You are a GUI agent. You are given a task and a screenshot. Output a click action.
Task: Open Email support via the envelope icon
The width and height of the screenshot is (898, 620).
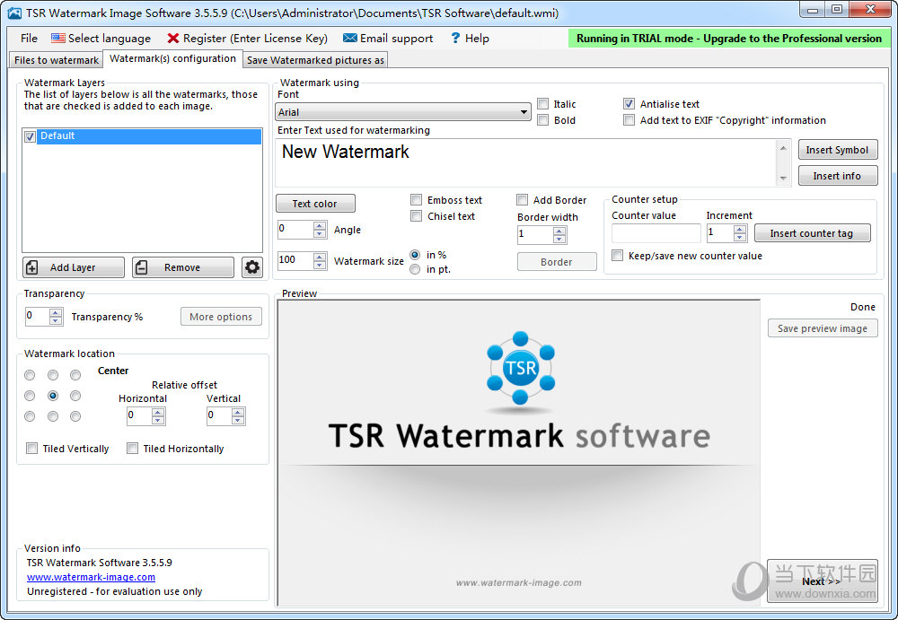[x=350, y=39]
